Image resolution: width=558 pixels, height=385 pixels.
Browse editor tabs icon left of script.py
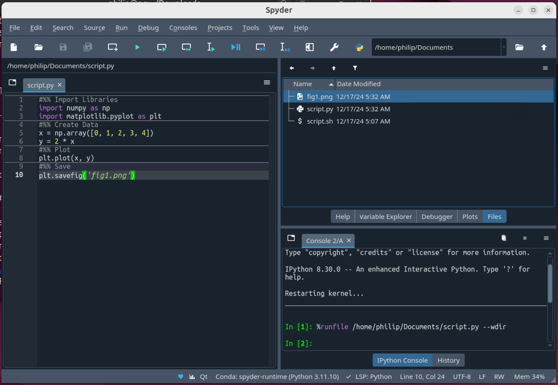(12, 82)
